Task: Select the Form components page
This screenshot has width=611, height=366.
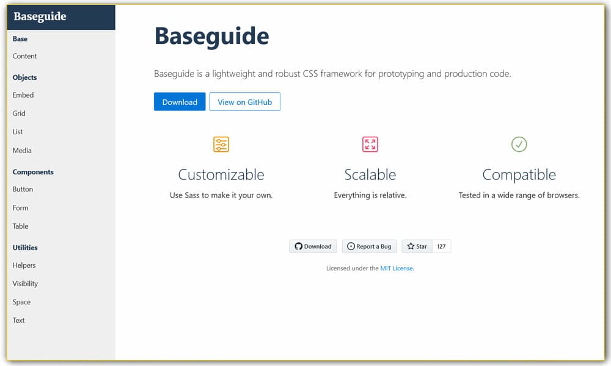Action: pos(20,207)
